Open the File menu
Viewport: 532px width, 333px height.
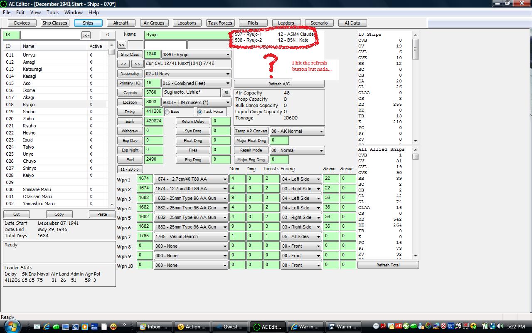click(x=7, y=12)
